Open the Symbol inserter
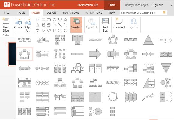Image resolution: width=174 pixels, height=120 pixels. tap(134, 25)
